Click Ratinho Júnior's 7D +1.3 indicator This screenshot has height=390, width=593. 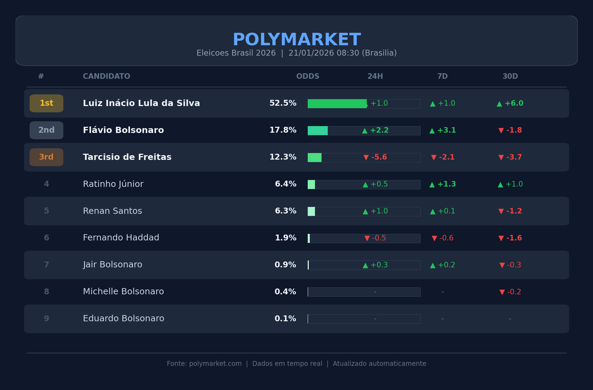coord(442,184)
